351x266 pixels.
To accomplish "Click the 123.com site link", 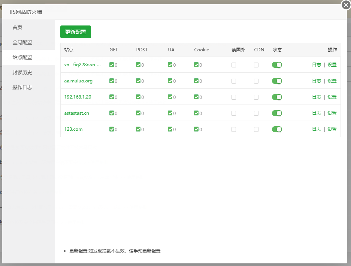I will click(73, 129).
